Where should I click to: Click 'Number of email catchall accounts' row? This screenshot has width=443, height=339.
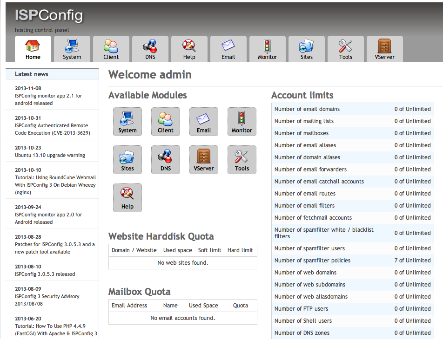[353, 182]
